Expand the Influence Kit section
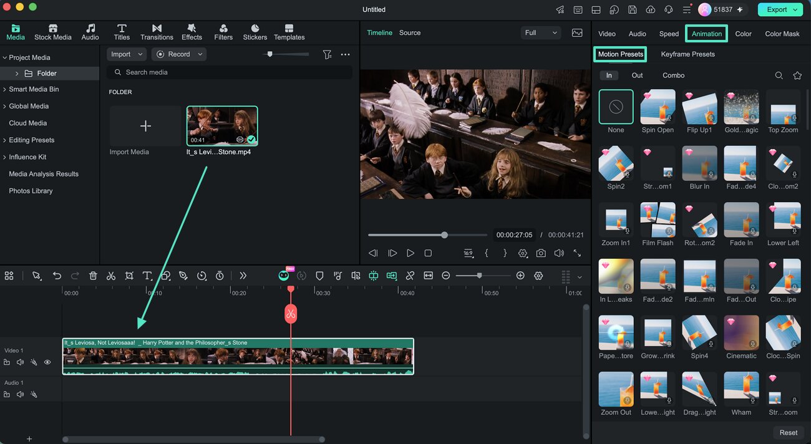 (4, 157)
